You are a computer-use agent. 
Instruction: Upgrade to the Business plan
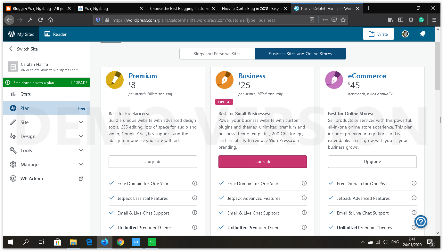pos(263,161)
